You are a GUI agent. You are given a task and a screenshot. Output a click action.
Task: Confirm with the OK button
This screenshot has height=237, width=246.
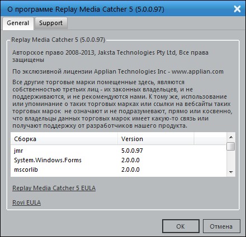point(181,226)
